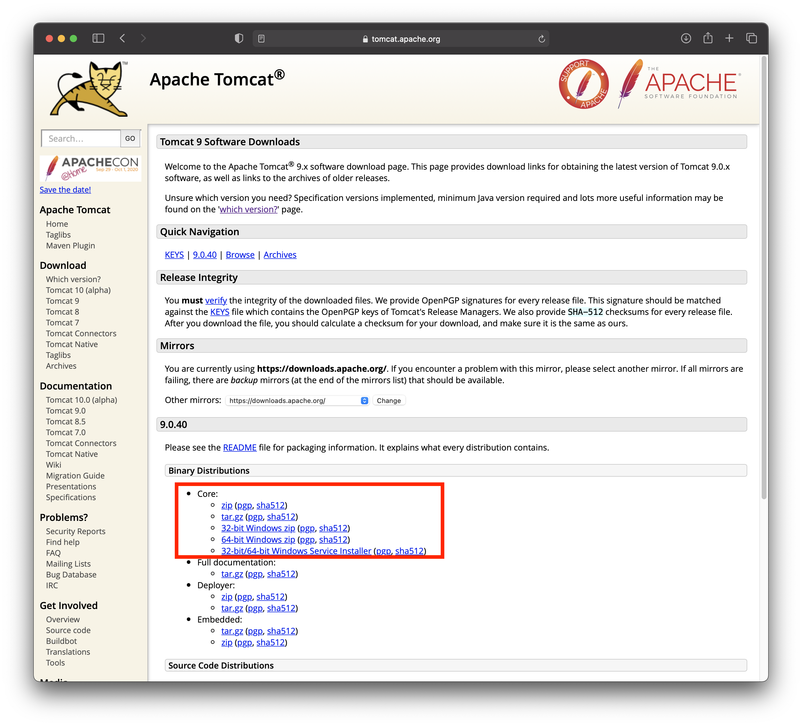802x726 pixels.
Task: Download Full documentation tar.gz
Action: pos(232,574)
